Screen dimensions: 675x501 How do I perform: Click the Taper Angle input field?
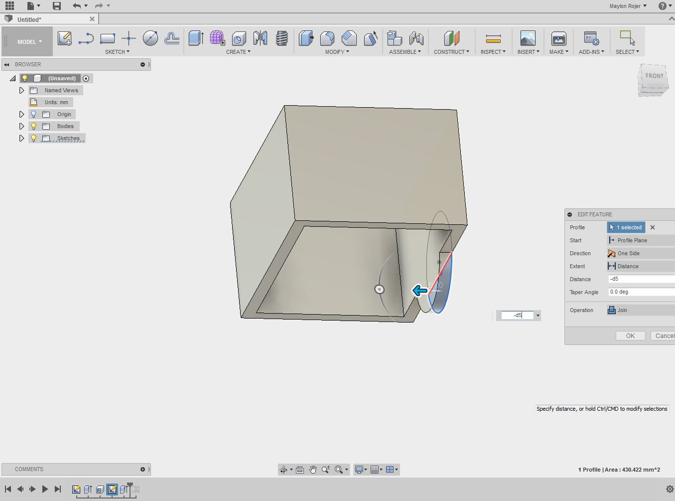point(641,292)
